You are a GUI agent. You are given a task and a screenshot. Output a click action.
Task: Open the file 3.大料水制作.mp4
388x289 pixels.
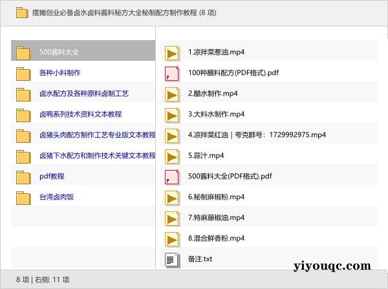pyautogui.click(x=216, y=114)
